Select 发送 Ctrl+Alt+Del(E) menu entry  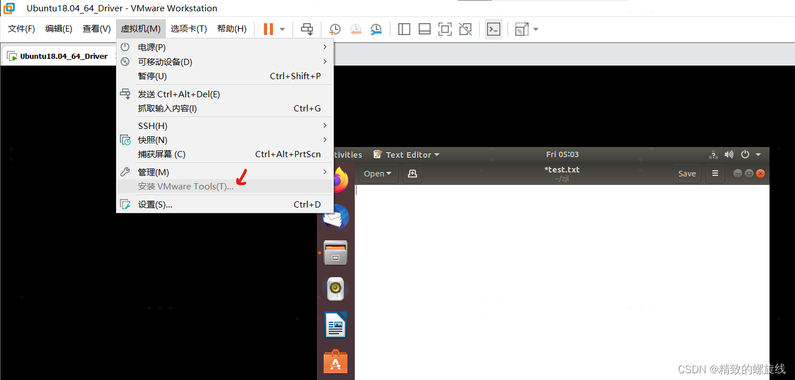pos(225,94)
